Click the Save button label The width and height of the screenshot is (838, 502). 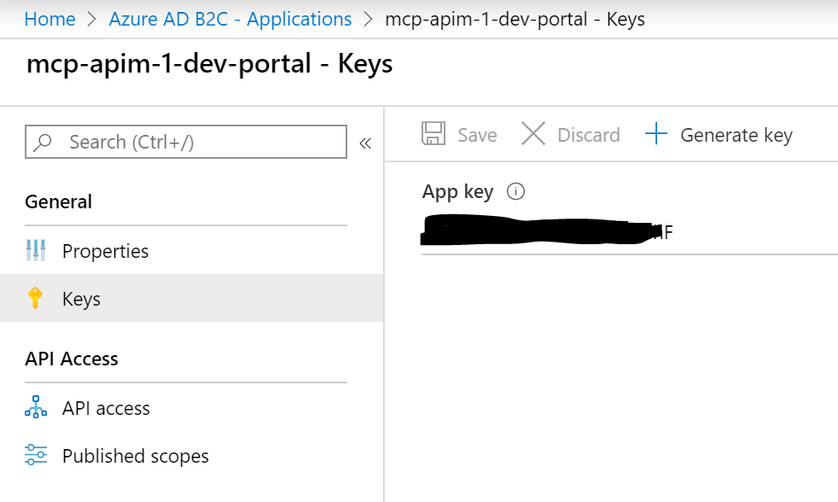point(477,135)
